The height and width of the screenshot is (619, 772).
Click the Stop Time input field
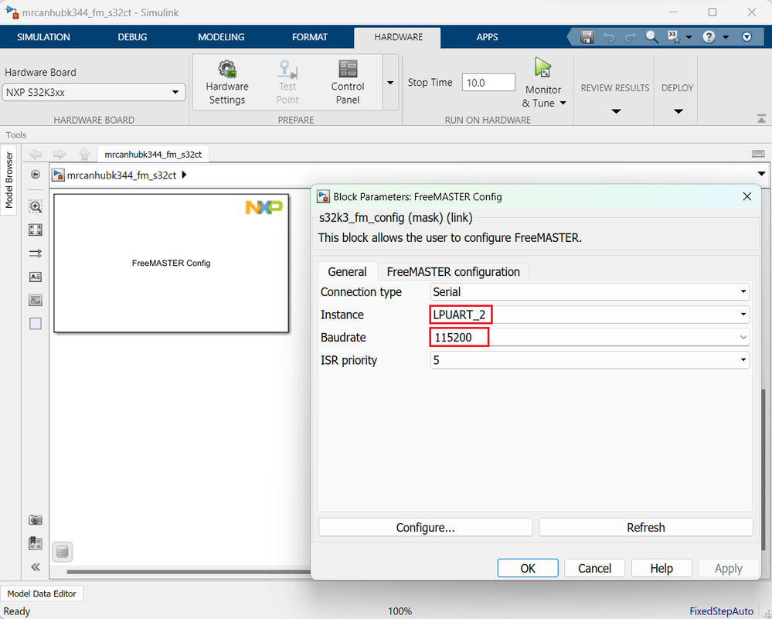(488, 82)
